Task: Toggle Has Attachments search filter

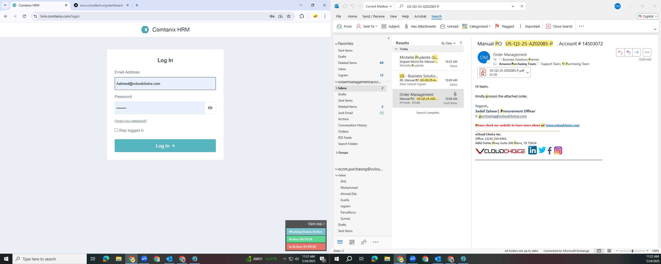Action: 420,26
